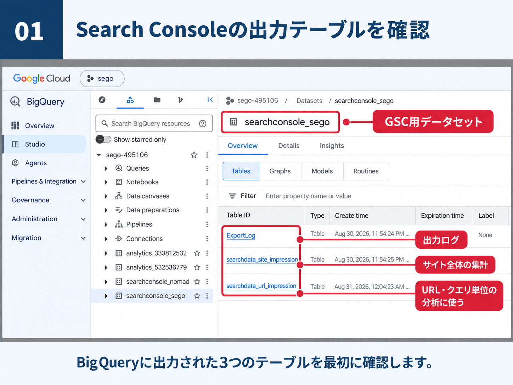Click Datasets in the breadcrumb

pos(309,101)
